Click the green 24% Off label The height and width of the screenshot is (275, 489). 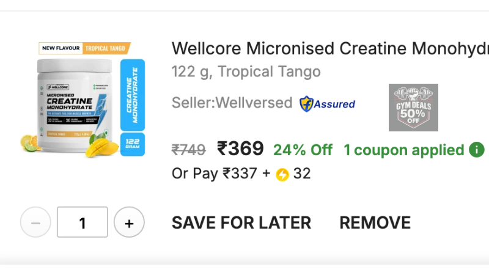303,150
